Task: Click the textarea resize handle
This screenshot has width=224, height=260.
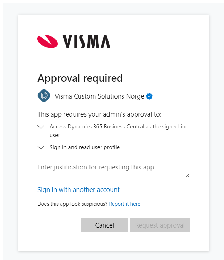Action: click(x=188, y=176)
